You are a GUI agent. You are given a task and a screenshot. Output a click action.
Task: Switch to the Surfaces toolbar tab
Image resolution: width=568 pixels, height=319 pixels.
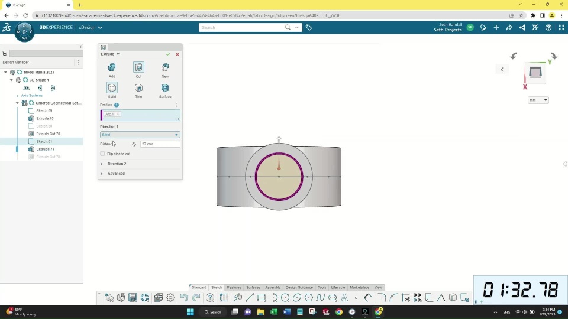(x=253, y=287)
